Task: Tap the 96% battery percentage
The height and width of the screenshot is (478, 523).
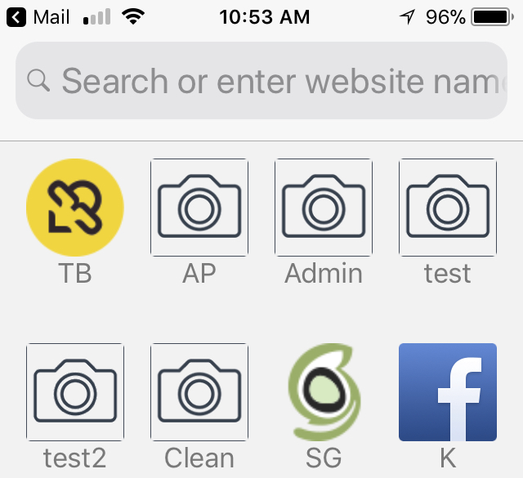Action: 445,16
